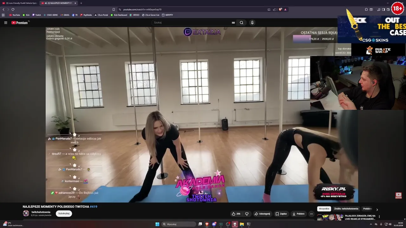Screen dimensions: 406x228
Task: Save the video with Zapisz
Action: (281, 214)
